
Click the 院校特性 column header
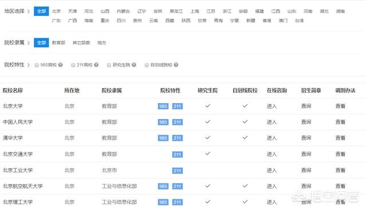point(170,90)
